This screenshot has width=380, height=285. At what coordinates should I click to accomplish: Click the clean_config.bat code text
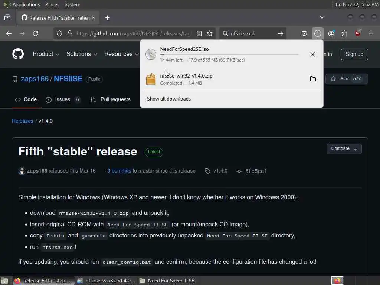tap(127, 262)
